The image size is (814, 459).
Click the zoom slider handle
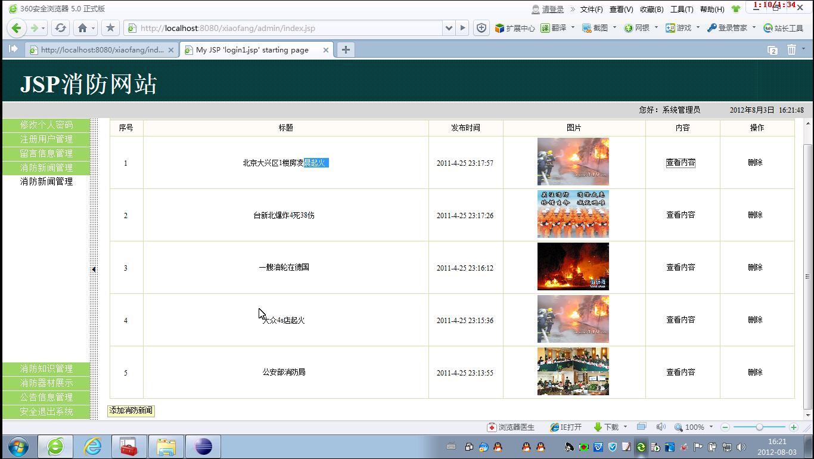(759, 427)
